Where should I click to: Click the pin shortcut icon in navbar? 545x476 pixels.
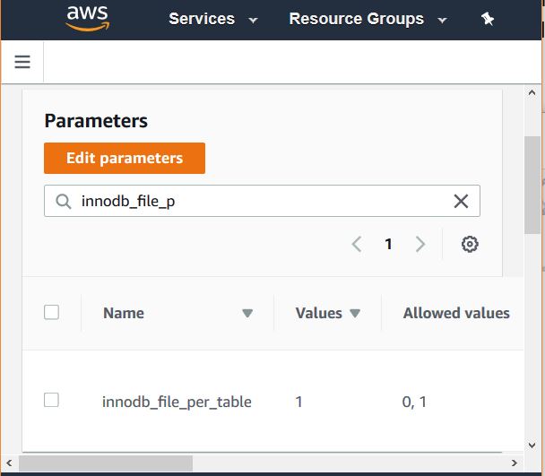click(x=488, y=19)
